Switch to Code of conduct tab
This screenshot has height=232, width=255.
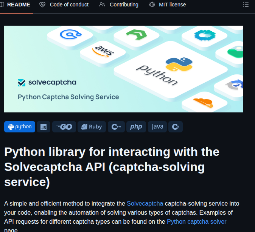64,5
